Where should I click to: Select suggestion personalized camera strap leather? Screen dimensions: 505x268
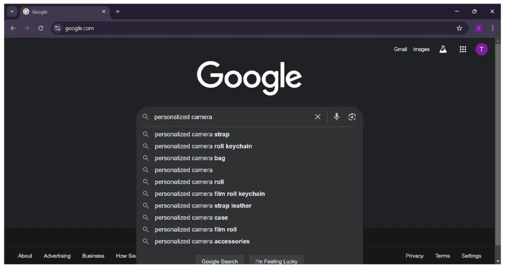click(x=250, y=206)
